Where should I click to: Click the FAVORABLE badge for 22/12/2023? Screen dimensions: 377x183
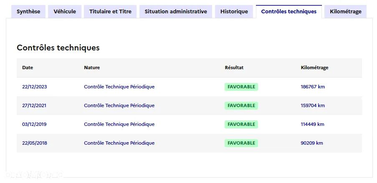[x=241, y=87]
